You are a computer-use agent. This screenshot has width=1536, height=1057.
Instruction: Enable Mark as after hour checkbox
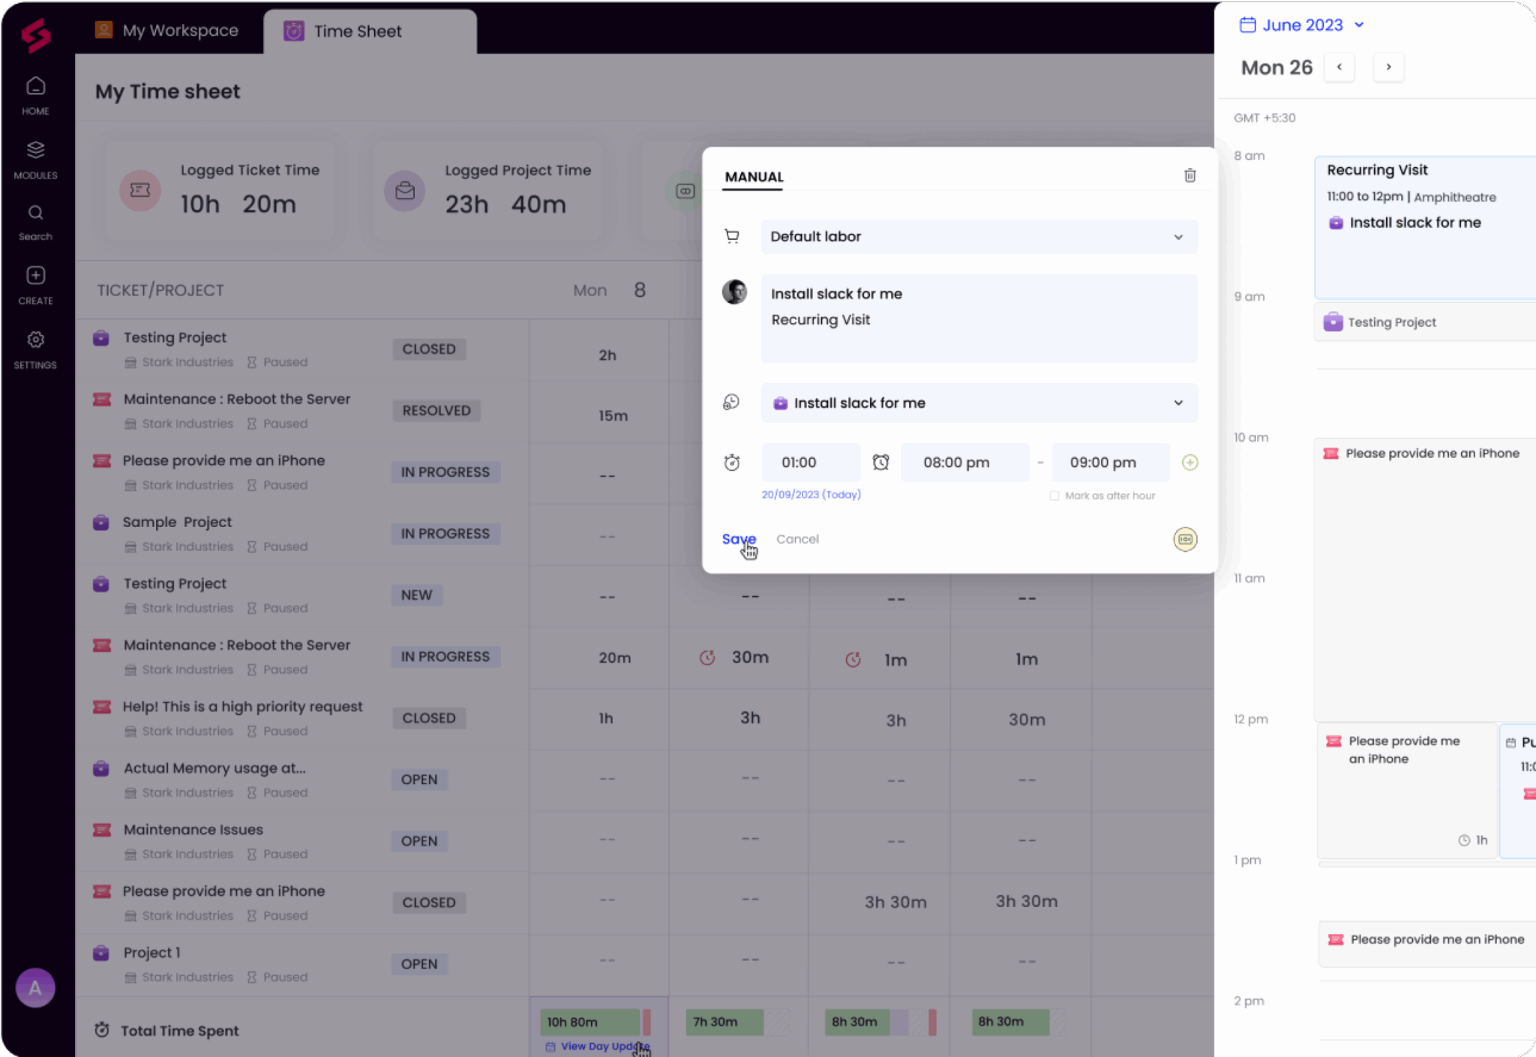(1054, 496)
